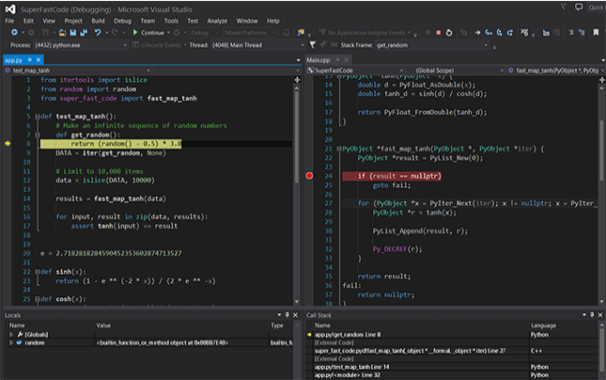606x380 pixels.
Task: Close the Call Stack panel
Action: (600, 315)
